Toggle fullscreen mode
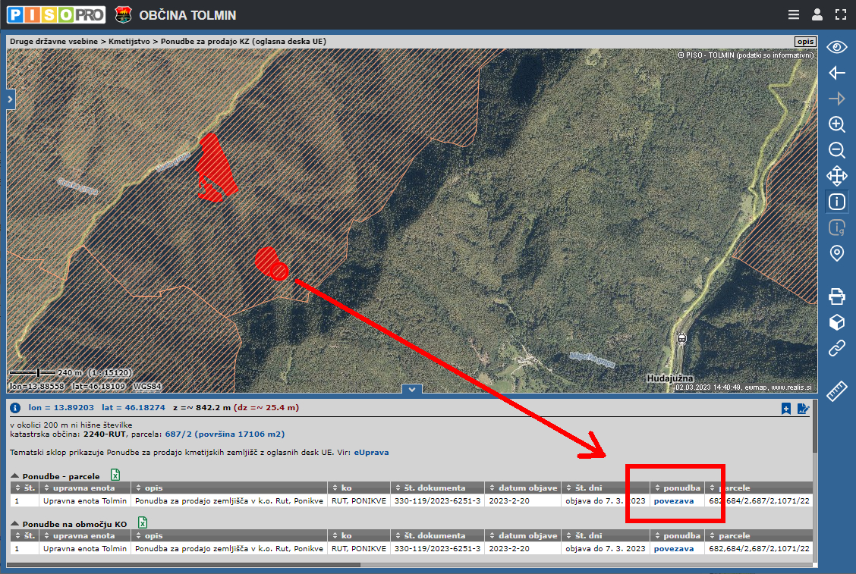856x574 pixels. point(840,14)
